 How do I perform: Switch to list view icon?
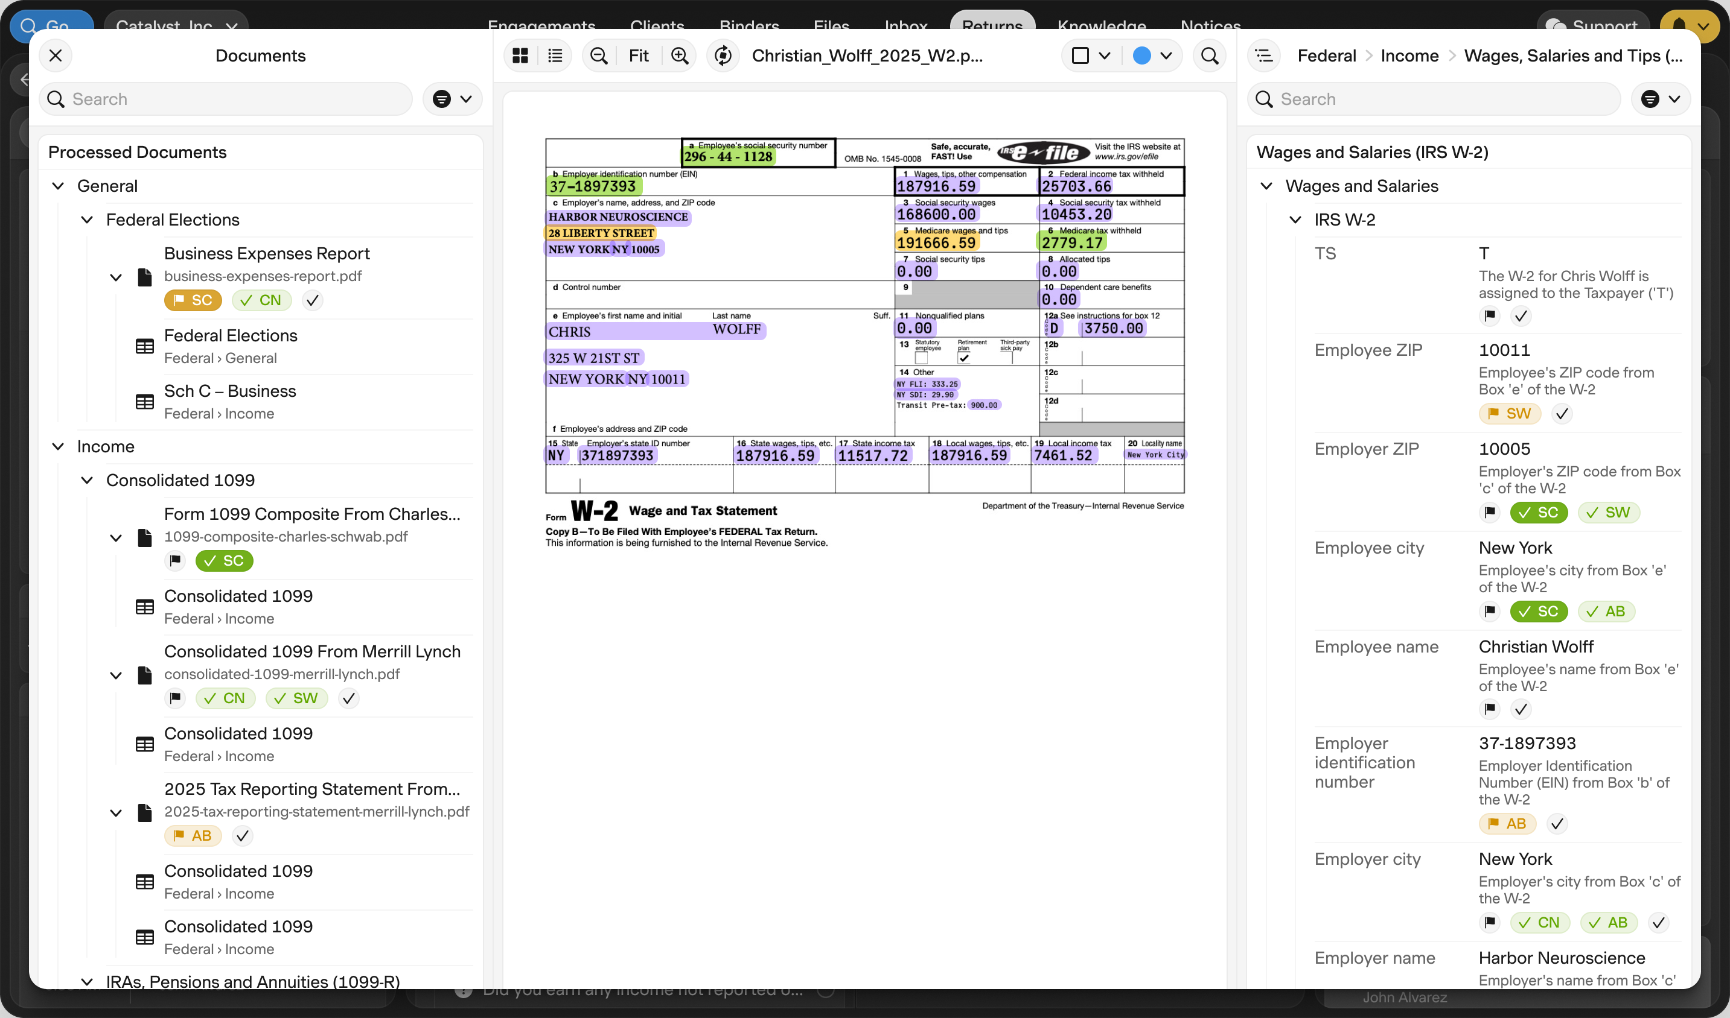coord(555,55)
